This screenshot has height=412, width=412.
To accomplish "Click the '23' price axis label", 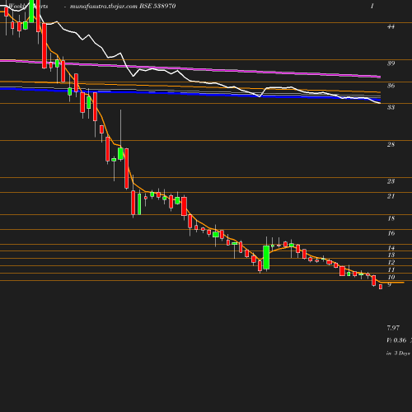I will (391, 181).
